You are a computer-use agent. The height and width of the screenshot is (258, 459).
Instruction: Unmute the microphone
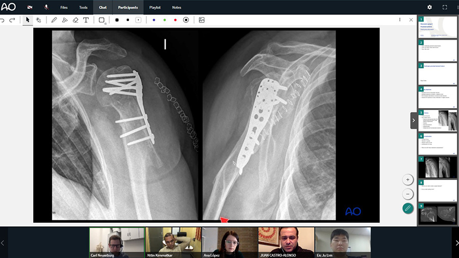point(46,8)
